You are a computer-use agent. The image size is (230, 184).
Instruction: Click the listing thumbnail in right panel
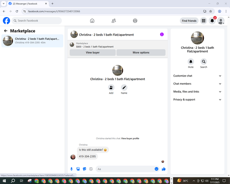tap(197, 38)
